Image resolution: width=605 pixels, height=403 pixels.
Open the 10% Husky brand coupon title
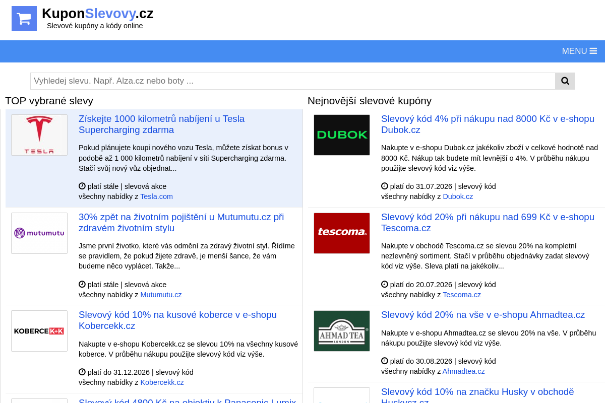[478, 396]
